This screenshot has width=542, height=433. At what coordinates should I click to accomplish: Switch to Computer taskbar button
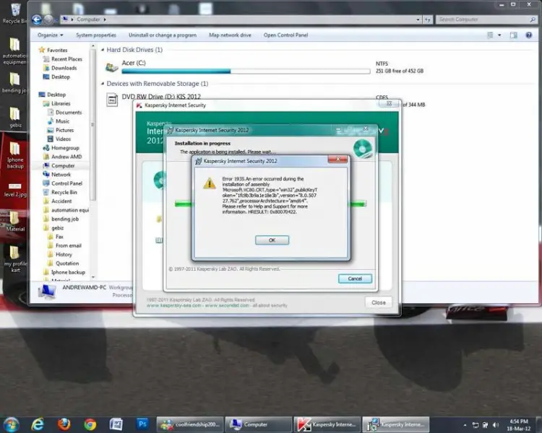[x=259, y=424]
